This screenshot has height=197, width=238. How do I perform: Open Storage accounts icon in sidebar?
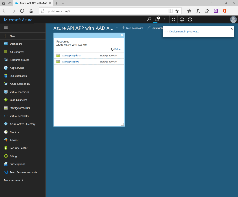6,108
